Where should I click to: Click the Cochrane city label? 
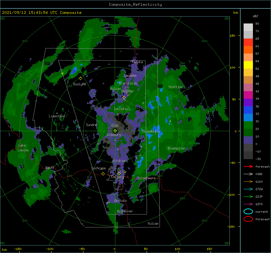pos(98,168)
